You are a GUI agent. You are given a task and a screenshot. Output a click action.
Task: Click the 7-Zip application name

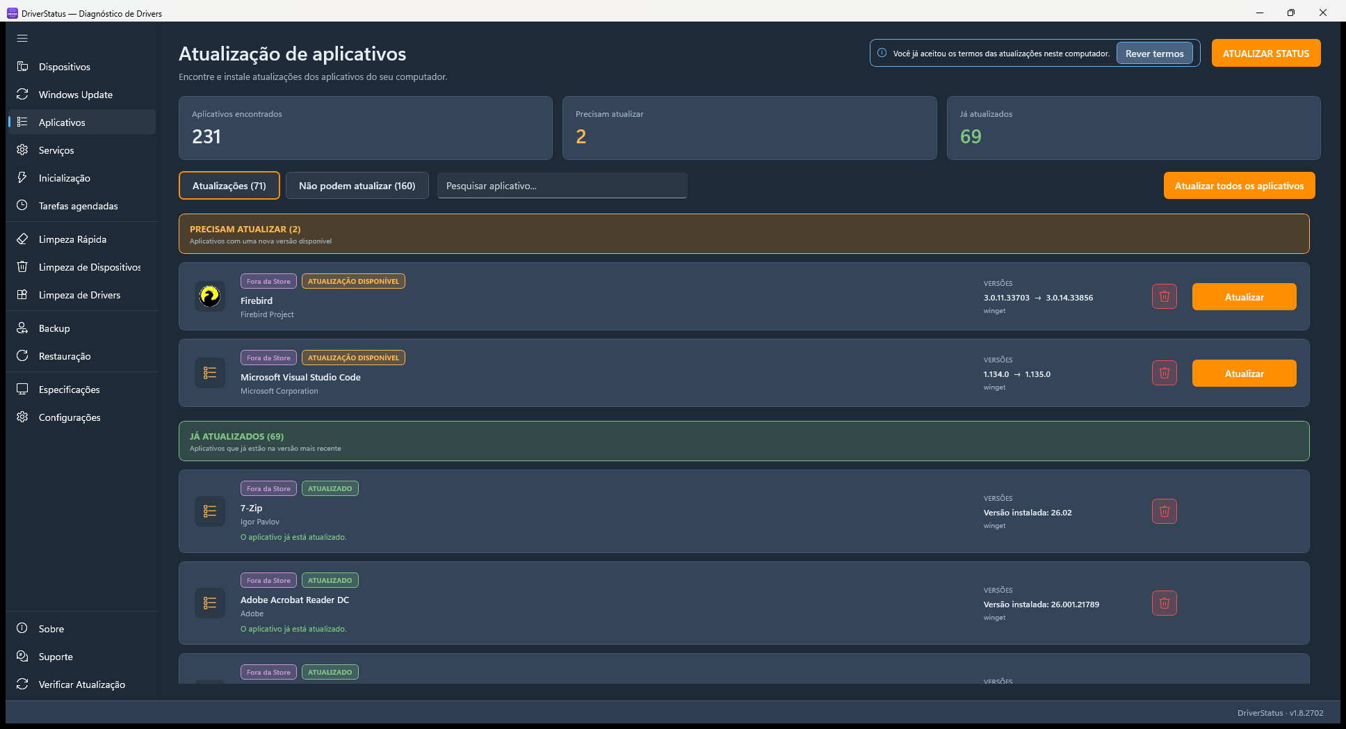(x=252, y=508)
